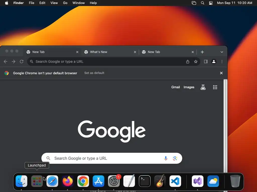The height and width of the screenshot is (192, 257).
Task: Open the Apple menu
Action: pyautogui.click(x=7, y=3)
